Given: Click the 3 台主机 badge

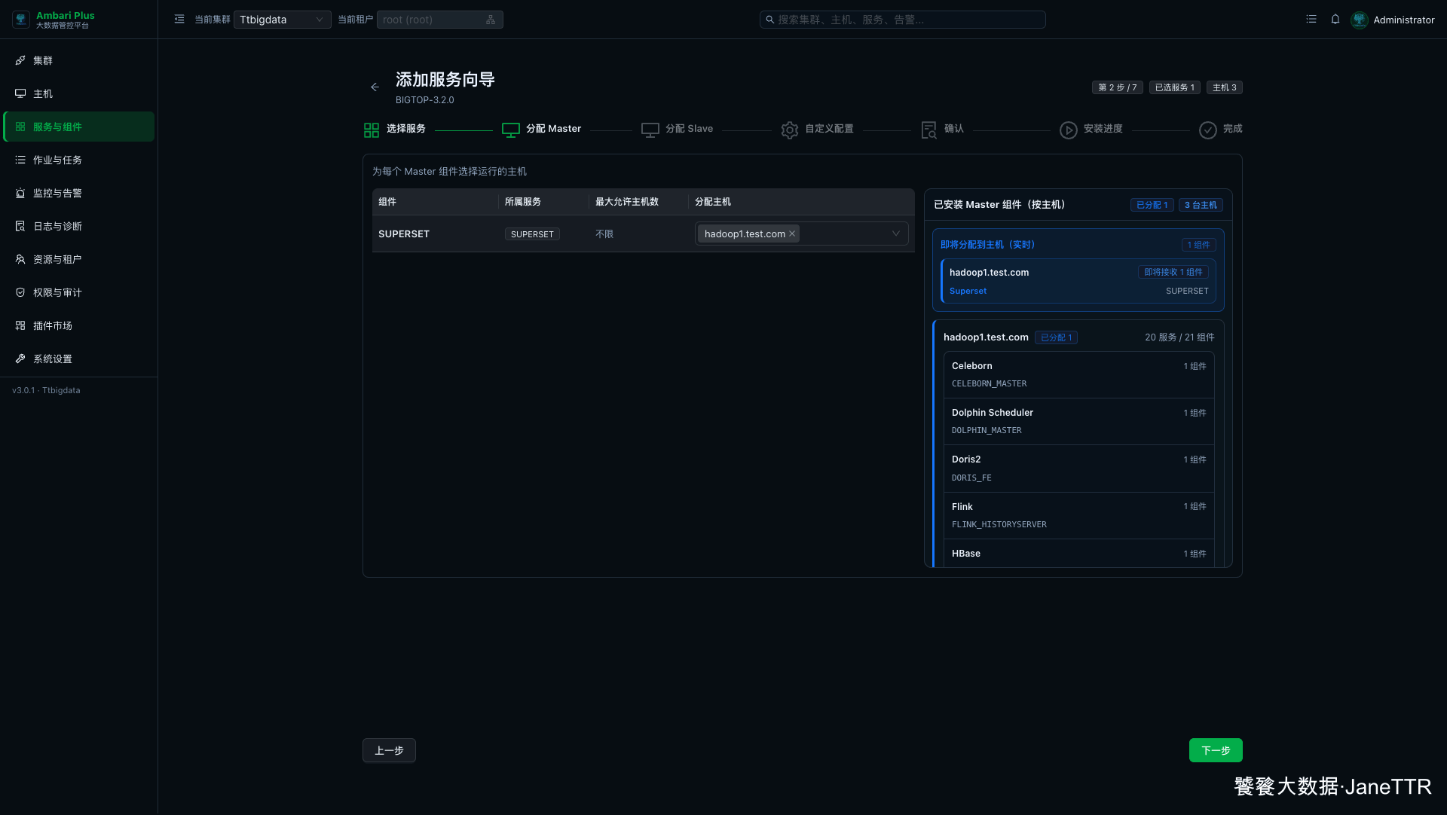Looking at the screenshot, I should [1201, 205].
